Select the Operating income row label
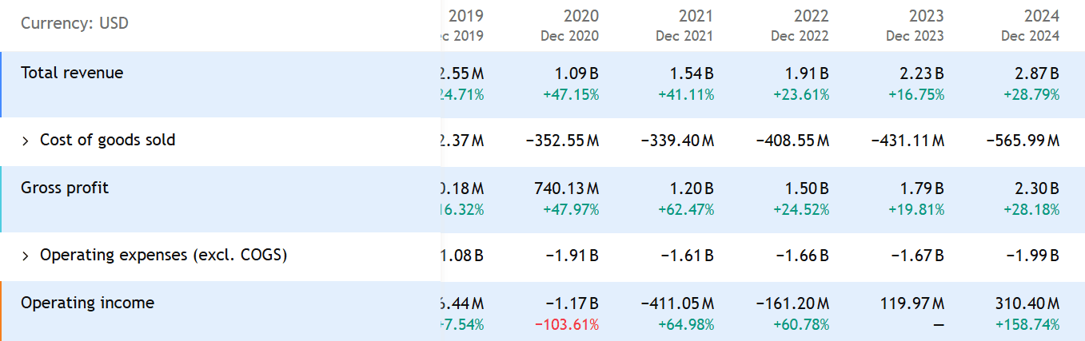Screen dimensions: 1085x341 [87, 303]
